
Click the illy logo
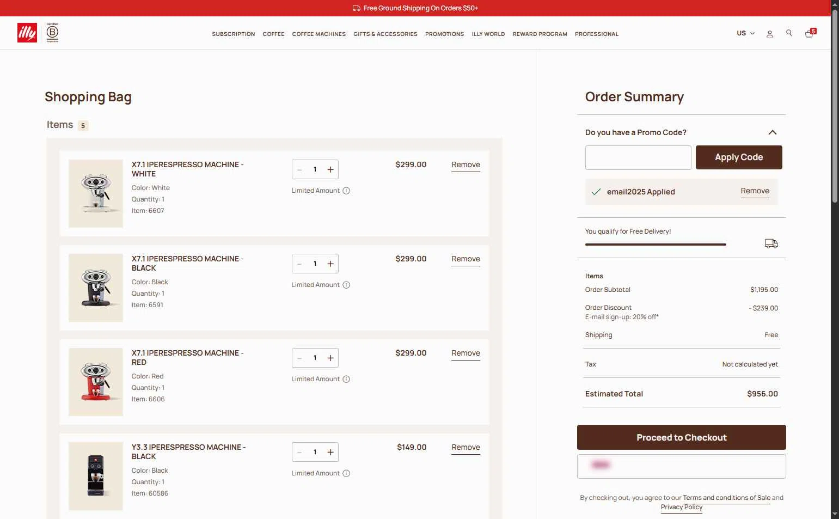click(27, 33)
